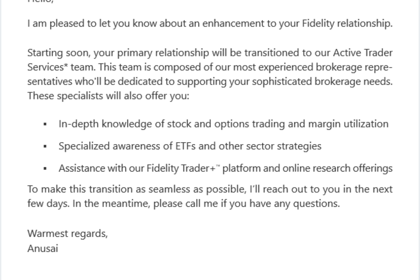Click the sender name Anusai in the signature

tap(43, 249)
